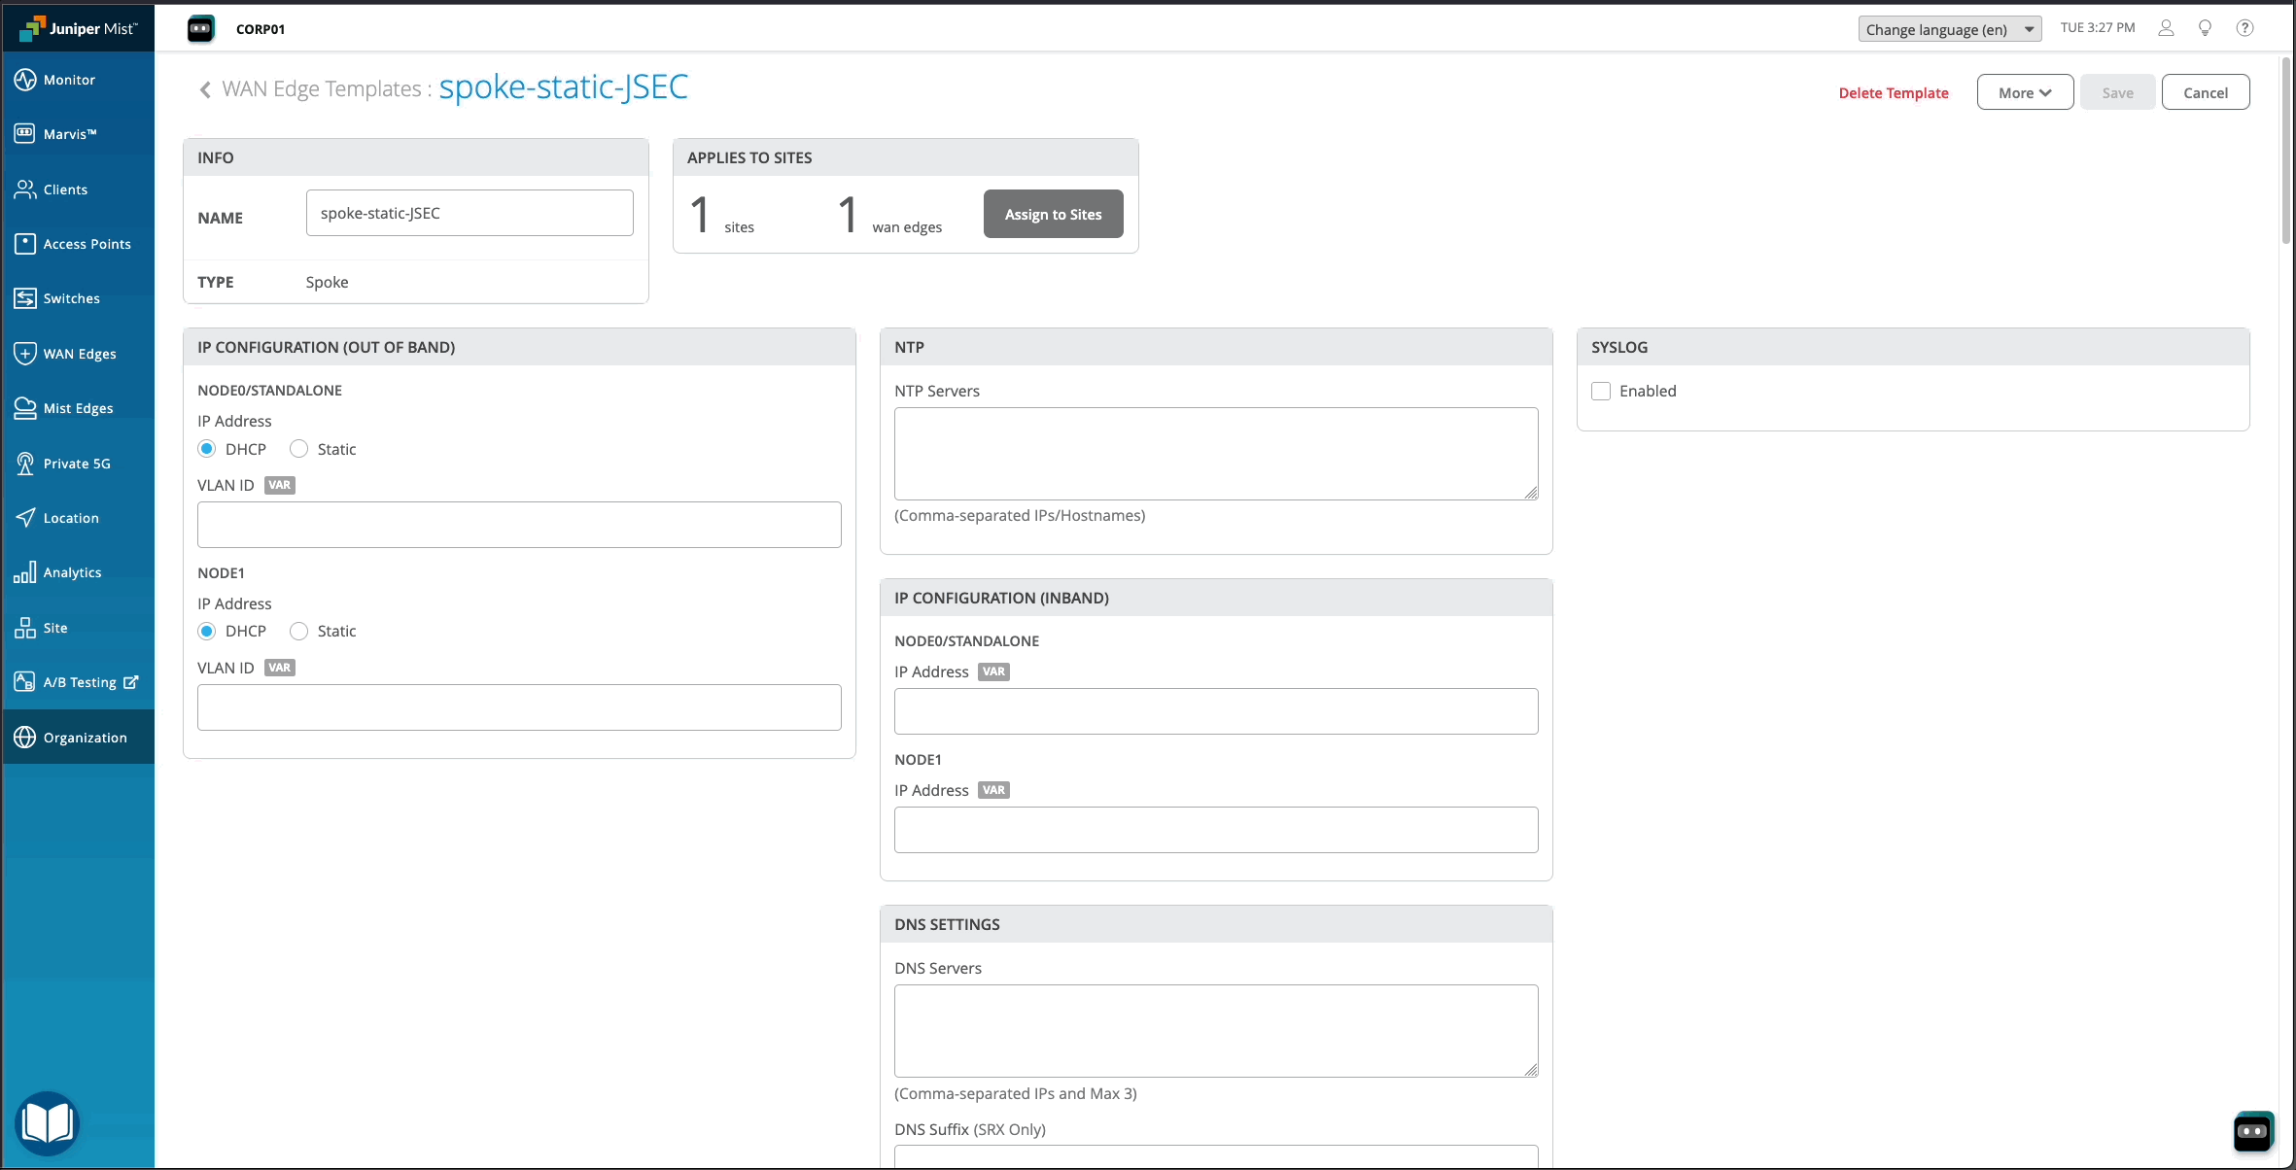Click the Juniper Mist logo
The height and width of the screenshot is (1170, 2296).
[78, 28]
